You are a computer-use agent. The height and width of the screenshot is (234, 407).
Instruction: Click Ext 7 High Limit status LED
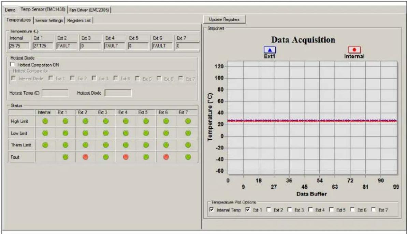[x=188, y=121]
